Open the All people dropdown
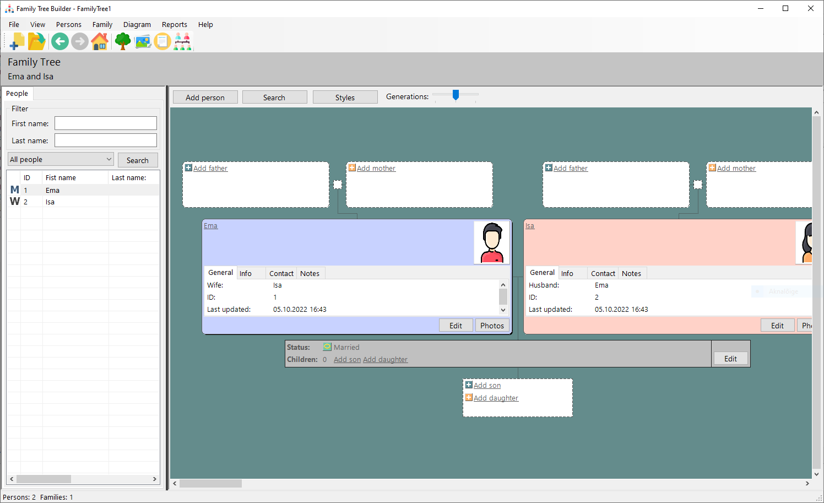 pyautogui.click(x=61, y=159)
